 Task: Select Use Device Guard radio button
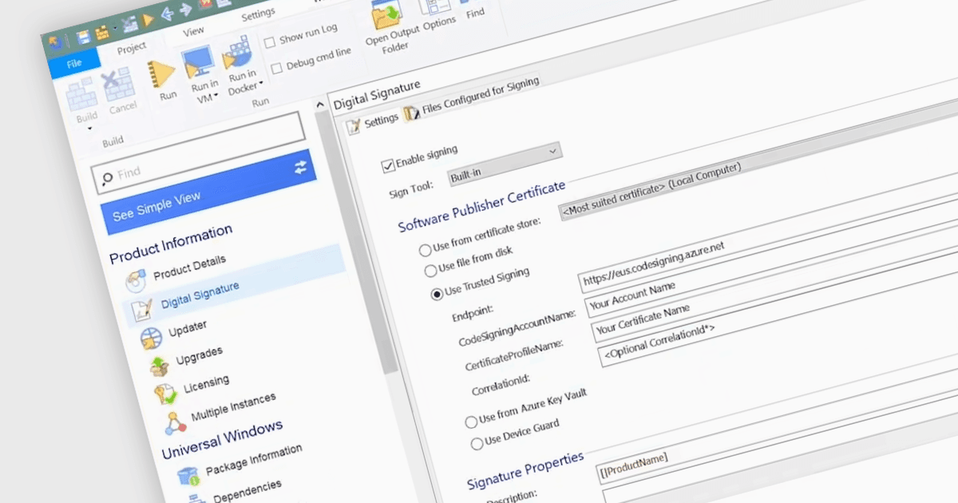click(x=477, y=443)
